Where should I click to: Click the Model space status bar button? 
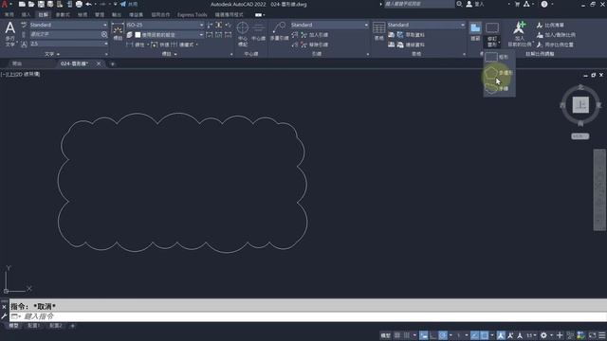(x=386, y=335)
